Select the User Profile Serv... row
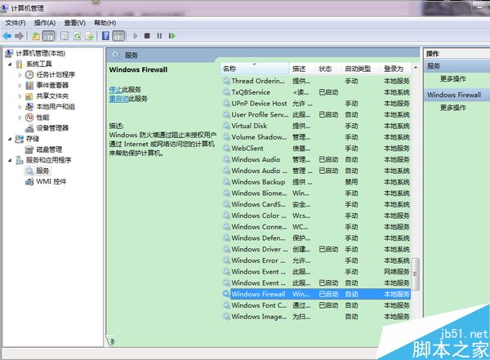The width and height of the screenshot is (490, 360). coord(316,114)
